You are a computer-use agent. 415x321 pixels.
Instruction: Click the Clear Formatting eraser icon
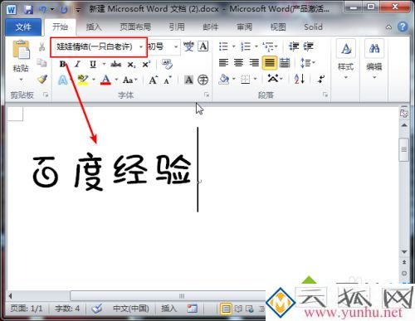tap(168, 64)
